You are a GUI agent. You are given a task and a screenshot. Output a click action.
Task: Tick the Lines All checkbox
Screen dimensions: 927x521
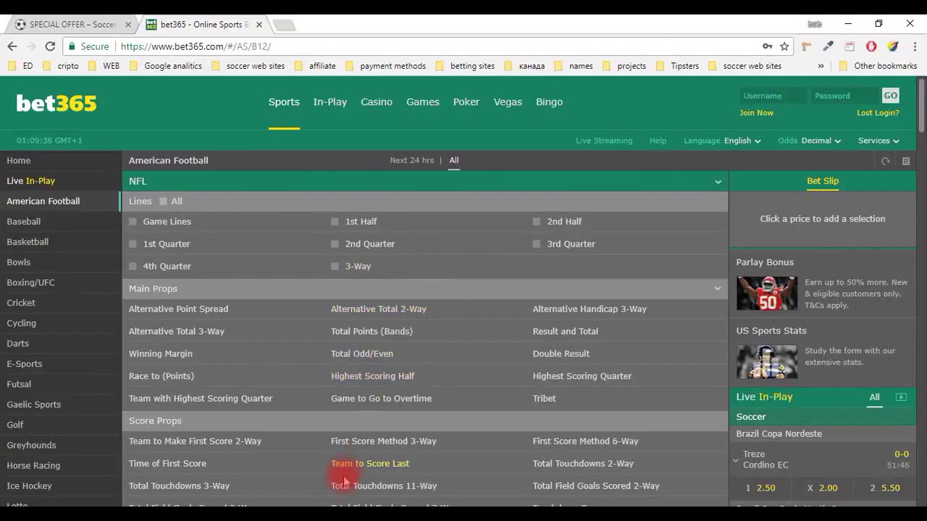click(163, 201)
